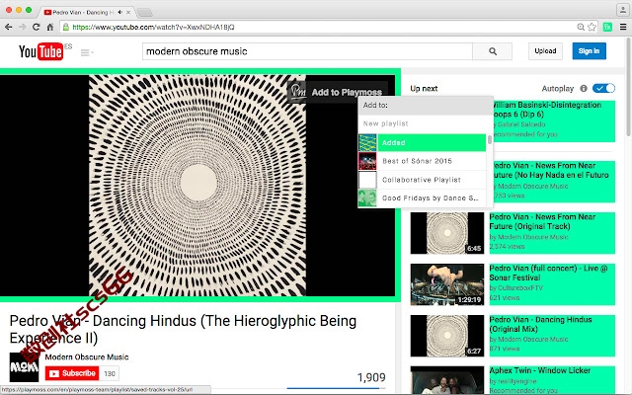Click the Chrome user profile icon
The image size is (632, 395).
(623, 10)
